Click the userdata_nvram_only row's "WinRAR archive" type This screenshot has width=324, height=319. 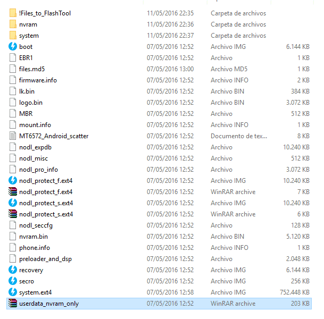pos(233,304)
